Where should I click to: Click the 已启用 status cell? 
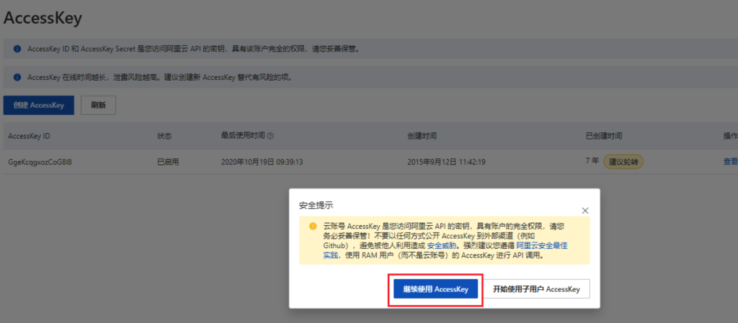pyautogui.click(x=167, y=162)
